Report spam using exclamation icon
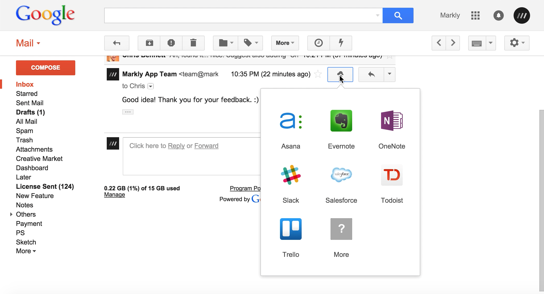The width and height of the screenshot is (544, 294). click(x=171, y=43)
